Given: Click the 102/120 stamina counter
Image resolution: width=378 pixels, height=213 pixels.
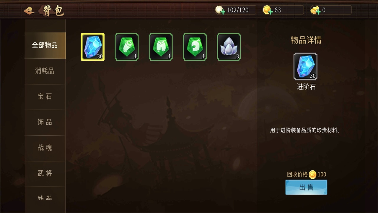Looking at the screenshot, I should pyautogui.click(x=238, y=10).
